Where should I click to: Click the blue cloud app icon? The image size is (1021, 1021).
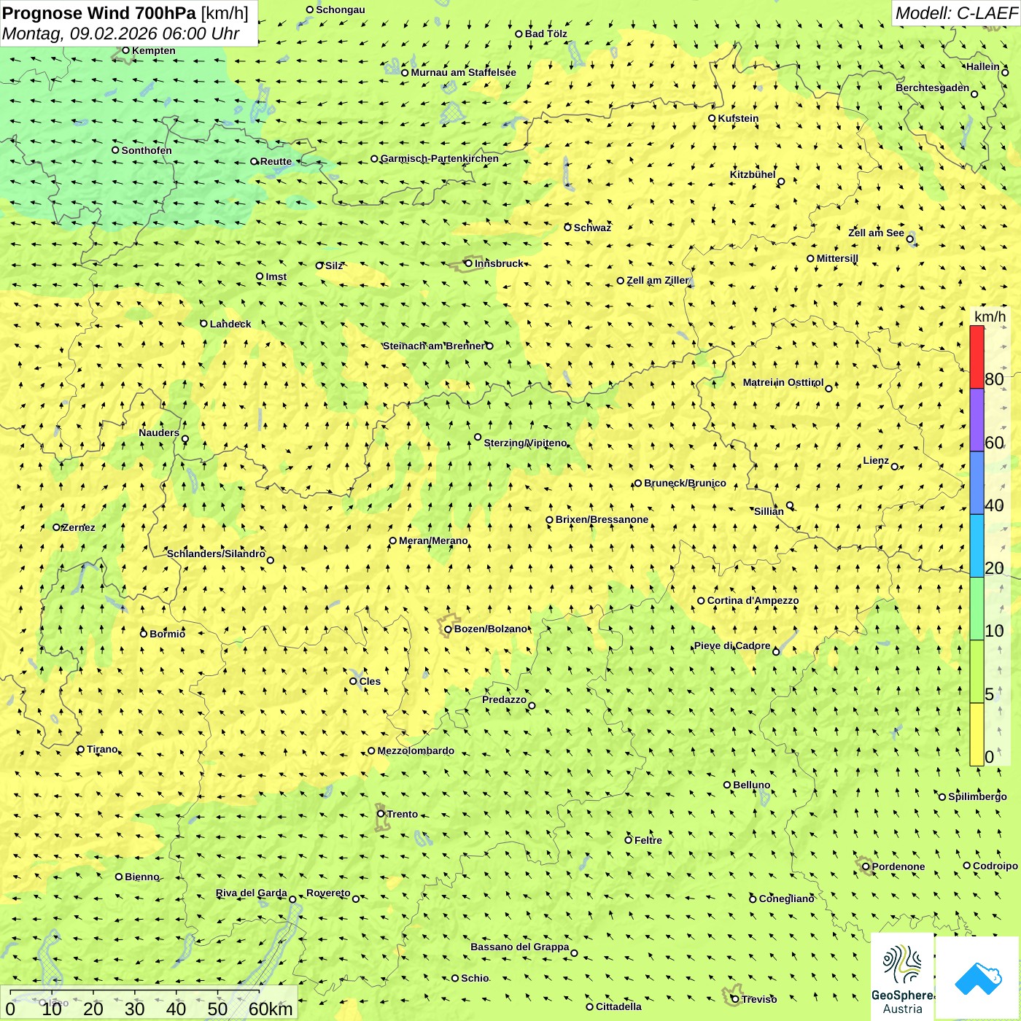(x=978, y=978)
